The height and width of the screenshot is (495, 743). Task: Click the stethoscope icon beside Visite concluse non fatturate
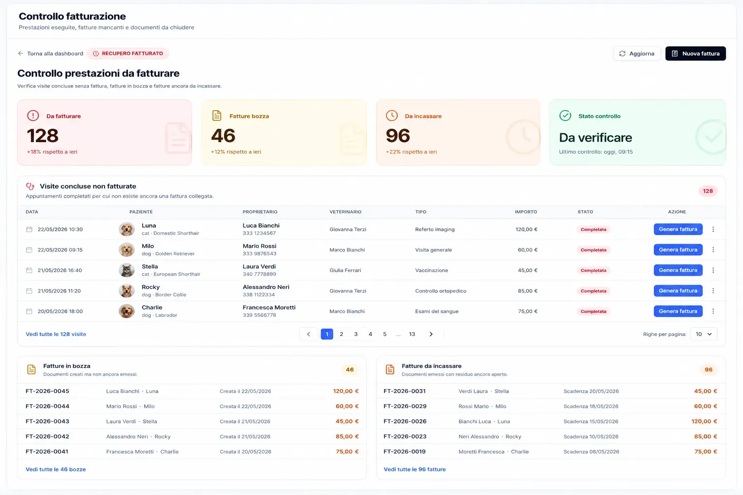click(30, 186)
